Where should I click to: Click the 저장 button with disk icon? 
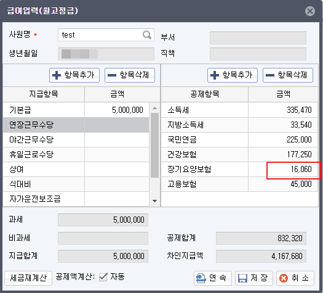254,278
